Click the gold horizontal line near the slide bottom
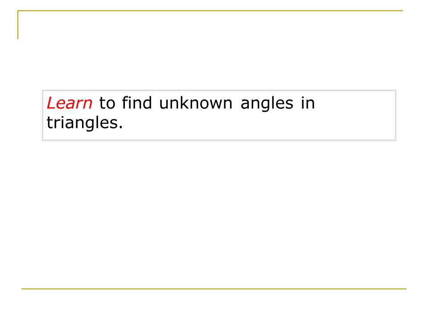Viewport: 428px width, 321px height. [214, 288]
